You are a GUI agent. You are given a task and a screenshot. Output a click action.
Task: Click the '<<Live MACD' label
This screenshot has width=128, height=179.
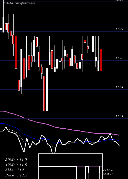pos(108,172)
